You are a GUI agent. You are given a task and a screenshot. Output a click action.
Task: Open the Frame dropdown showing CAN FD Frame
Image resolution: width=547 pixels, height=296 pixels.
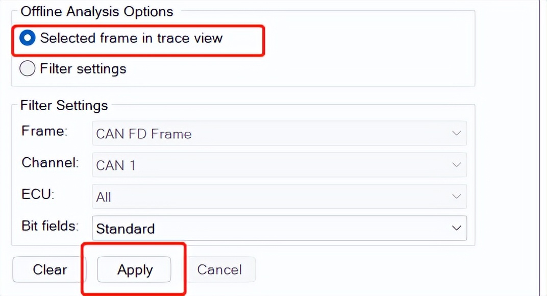point(270,134)
